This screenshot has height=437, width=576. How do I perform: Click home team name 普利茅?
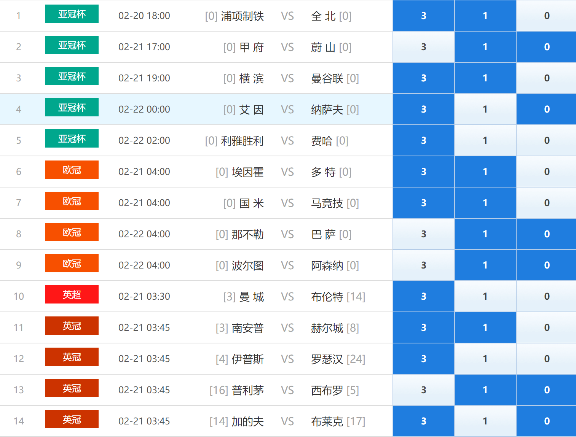[x=247, y=390]
